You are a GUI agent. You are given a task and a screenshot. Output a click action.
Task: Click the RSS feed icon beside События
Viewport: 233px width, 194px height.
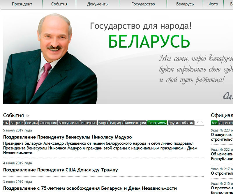tap(28, 116)
